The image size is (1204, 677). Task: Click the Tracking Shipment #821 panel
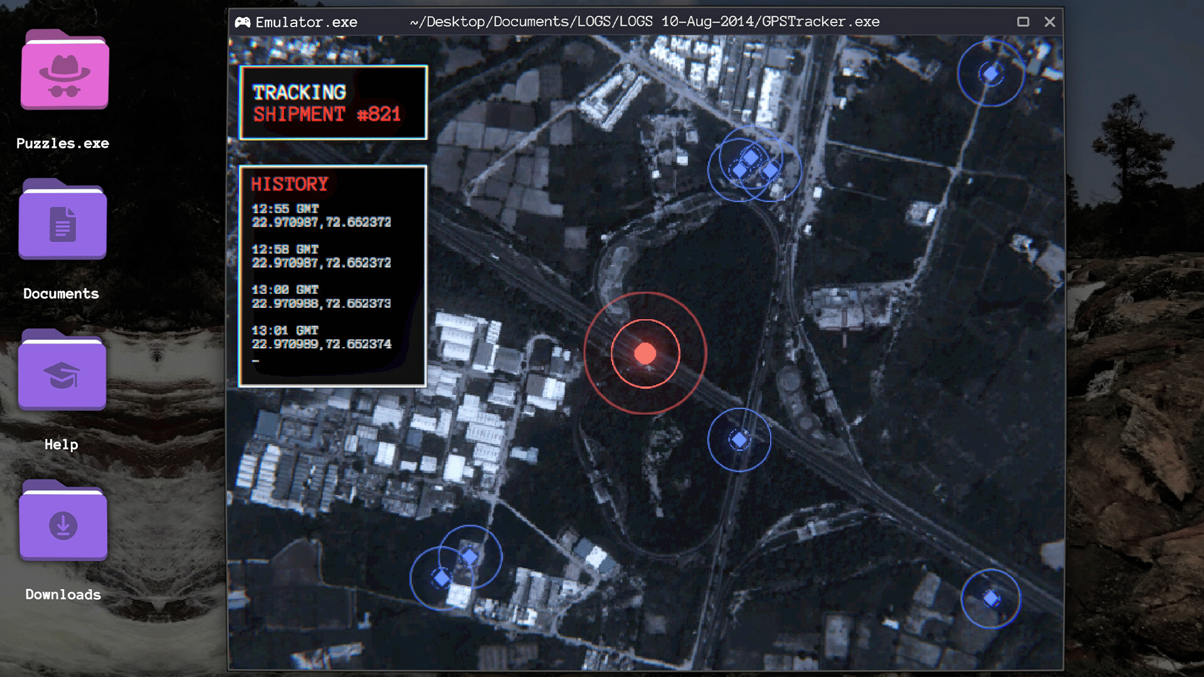pyautogui.click(x=333, y=103)
